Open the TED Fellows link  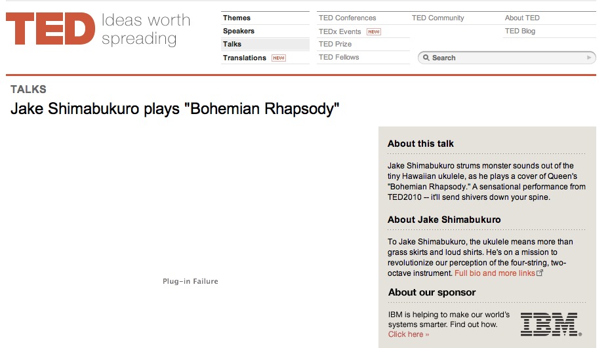click(339, 57)
